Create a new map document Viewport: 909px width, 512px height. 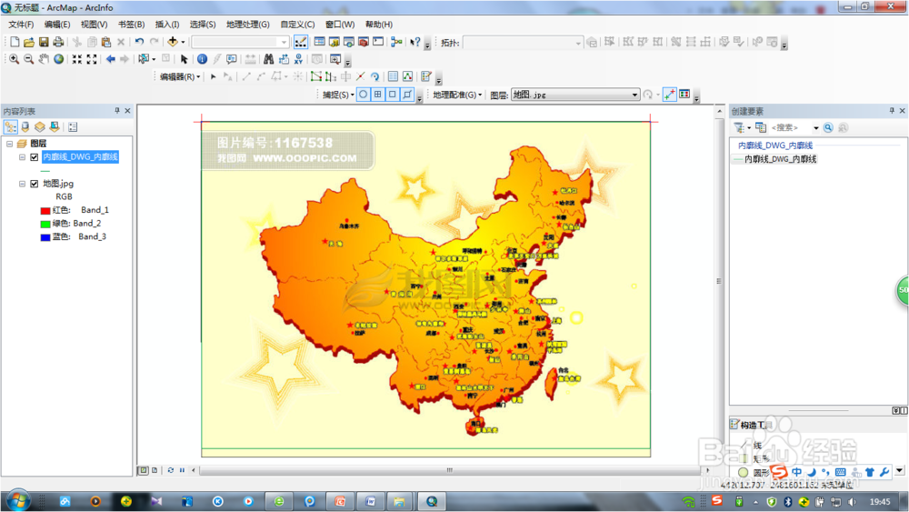15,42
